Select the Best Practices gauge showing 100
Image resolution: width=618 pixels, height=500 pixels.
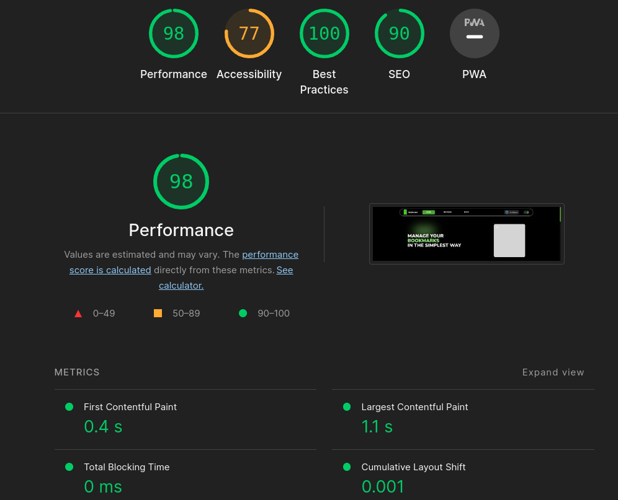pyautogui.click(x=324, y=33)
